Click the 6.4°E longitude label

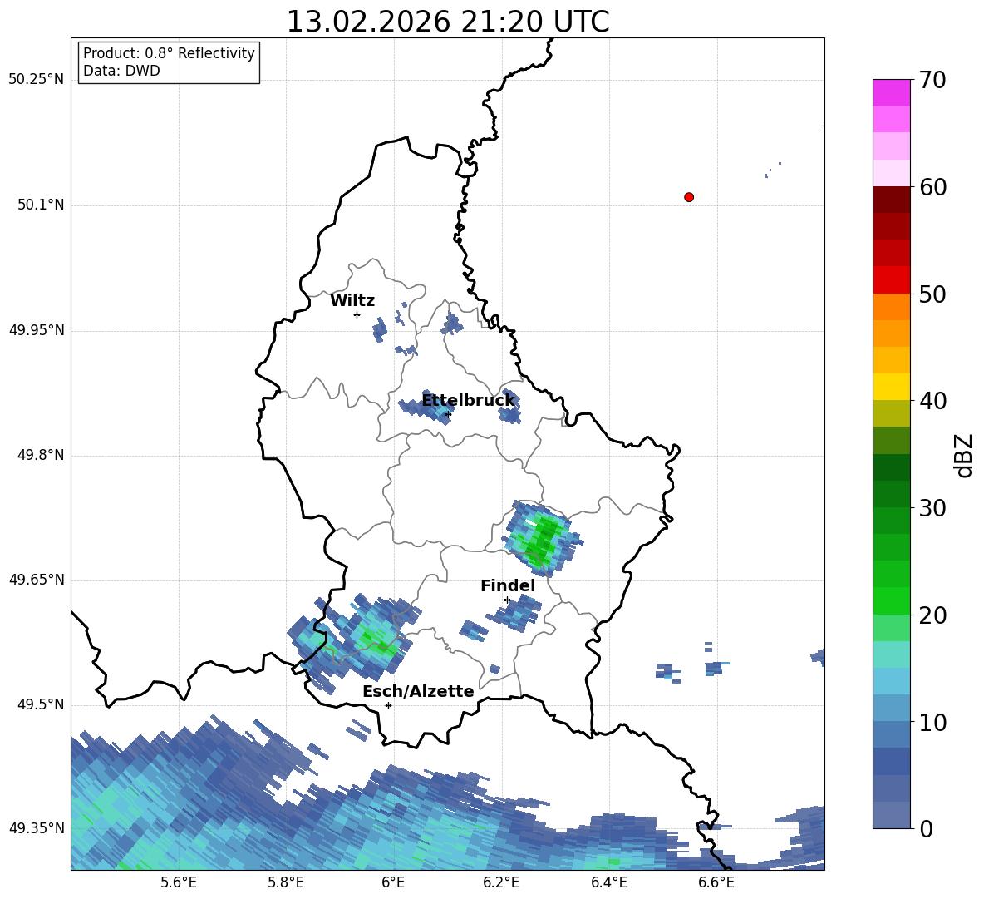pyautogui.click(x=608, y=882)
